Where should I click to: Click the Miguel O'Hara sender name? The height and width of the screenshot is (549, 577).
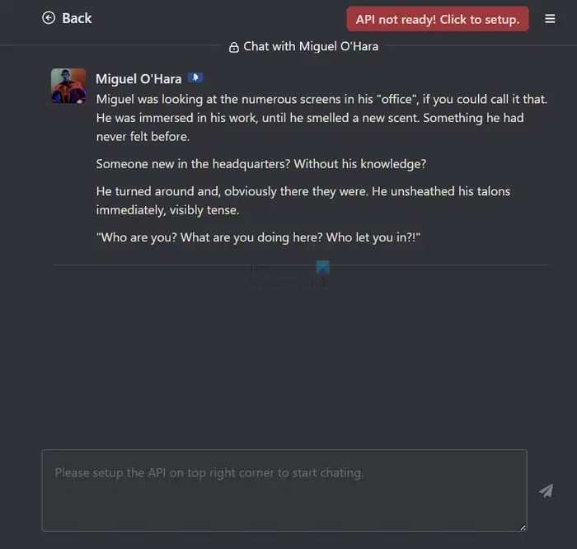coord(138,79)
